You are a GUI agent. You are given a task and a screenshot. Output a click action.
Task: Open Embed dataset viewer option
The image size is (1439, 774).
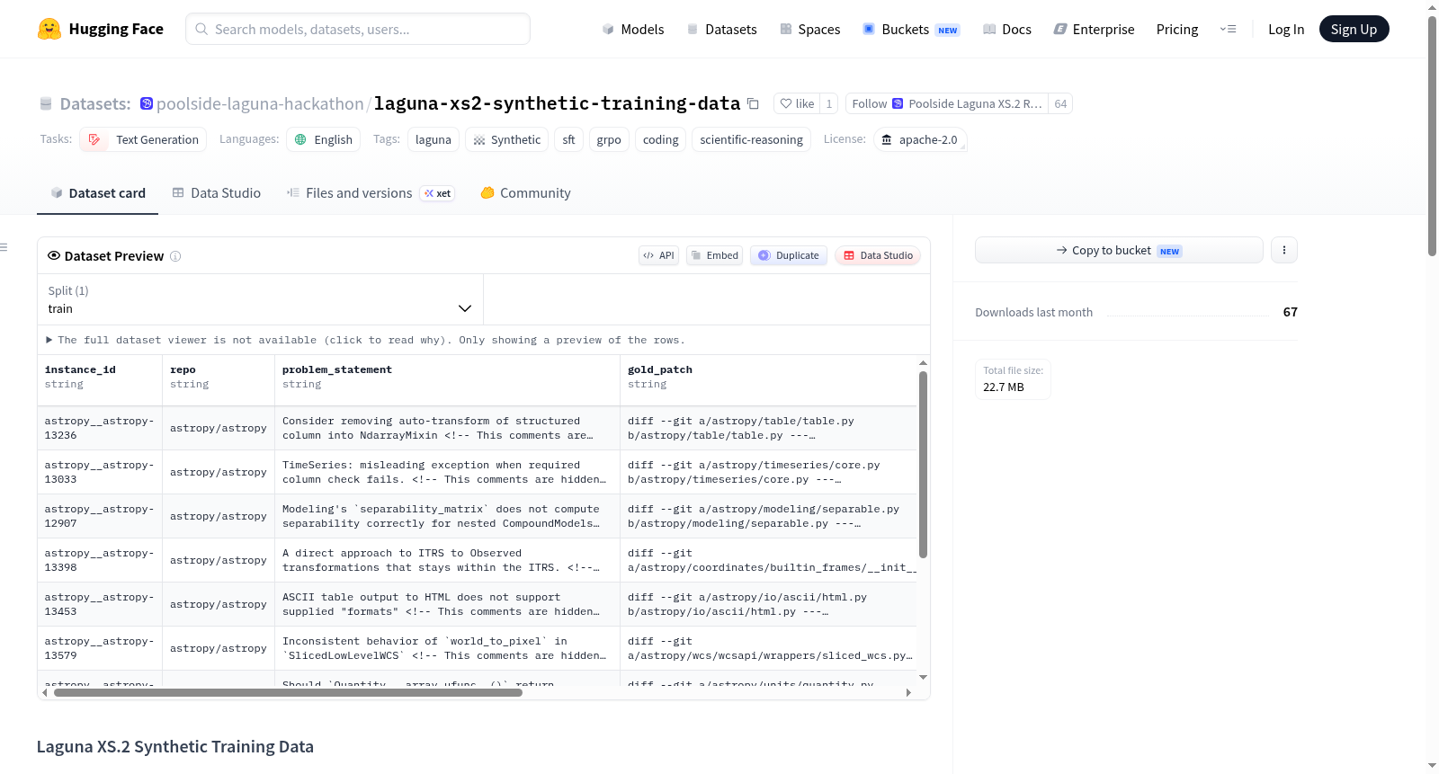[715, 255]
